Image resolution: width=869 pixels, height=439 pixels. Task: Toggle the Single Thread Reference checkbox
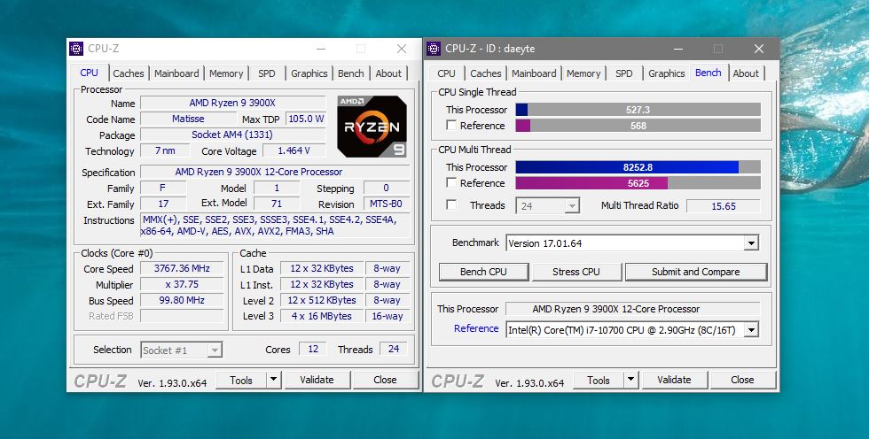(451, 126)
